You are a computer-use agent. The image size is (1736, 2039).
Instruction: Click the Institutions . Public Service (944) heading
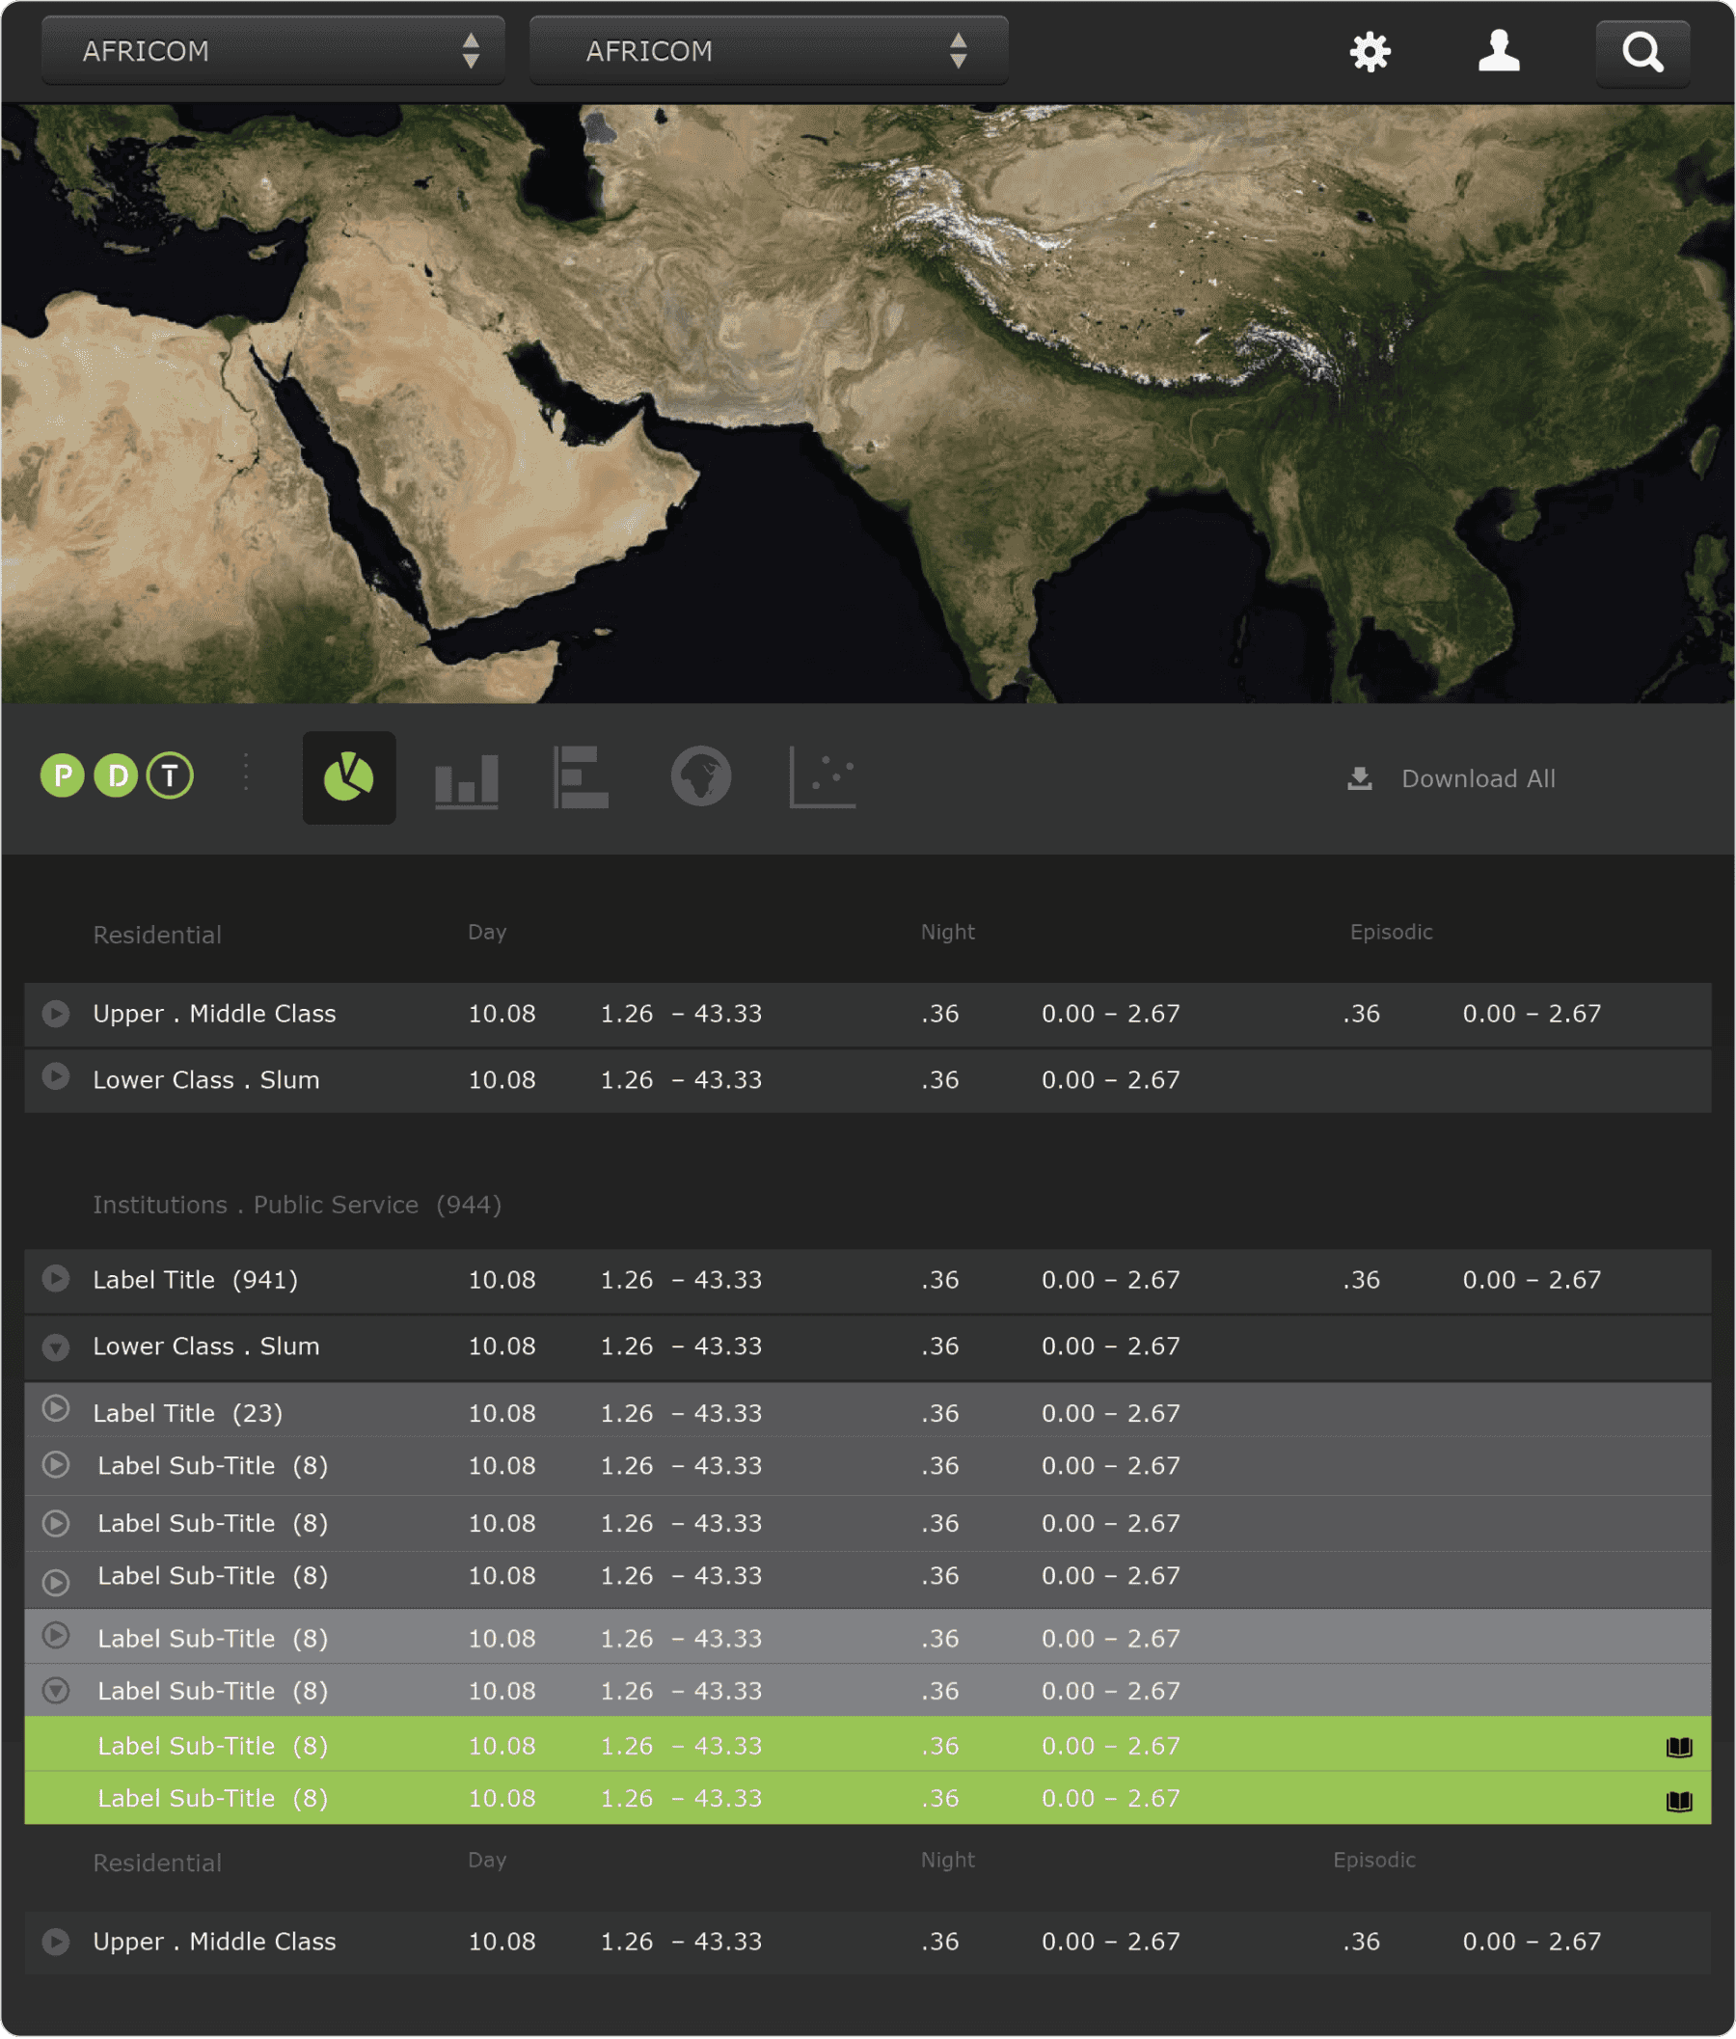[x=297, y=1205]
